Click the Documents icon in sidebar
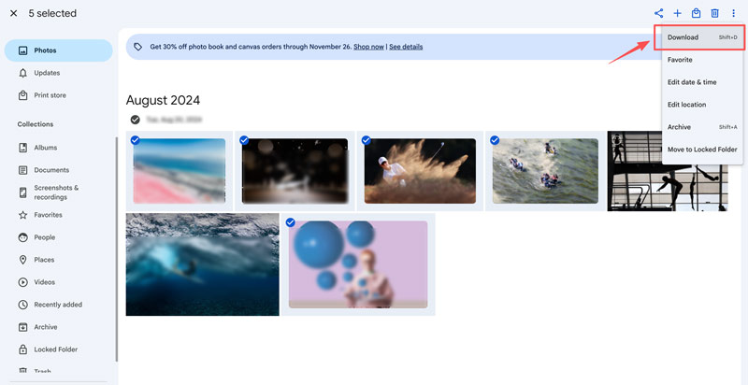The width and height of the screenshot is (748, 385). pos(22,170)
